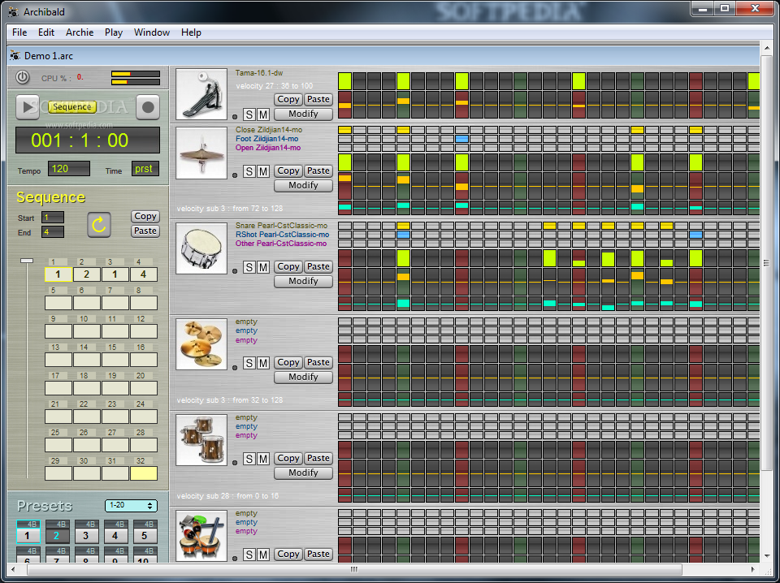Click the blue Foot Zildjian step cell
Screen dimensions: 780x583
click(x=461, y=139)
